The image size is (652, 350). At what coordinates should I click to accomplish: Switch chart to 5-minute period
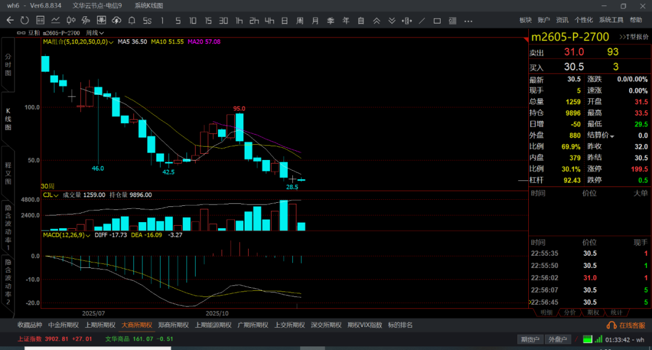(177, 21)
